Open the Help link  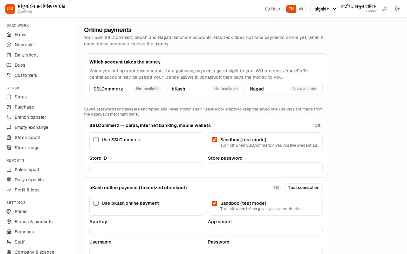tap(272, 9)
